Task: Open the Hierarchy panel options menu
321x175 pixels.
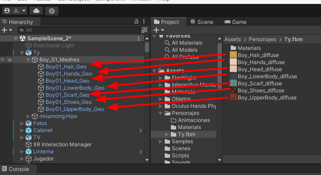Action: (144, 21)
